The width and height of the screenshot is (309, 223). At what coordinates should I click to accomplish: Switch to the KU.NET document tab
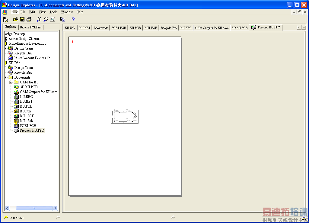point(85,28)
